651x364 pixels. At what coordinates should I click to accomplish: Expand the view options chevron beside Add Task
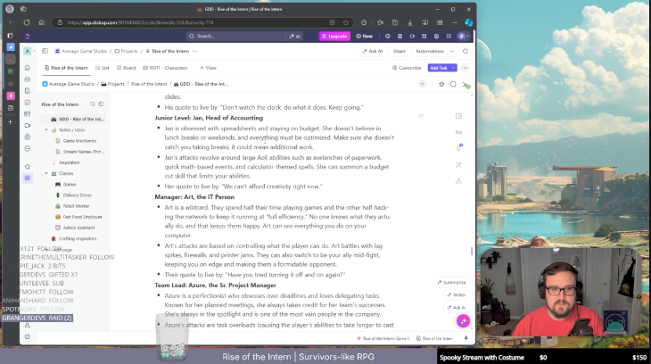click(x=466, y=68)
